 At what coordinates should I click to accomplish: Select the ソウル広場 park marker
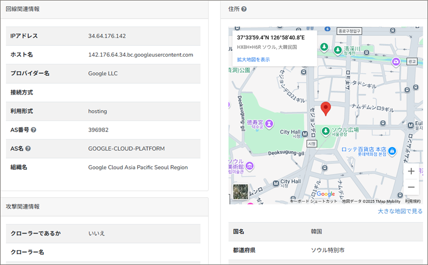(324, 130)
